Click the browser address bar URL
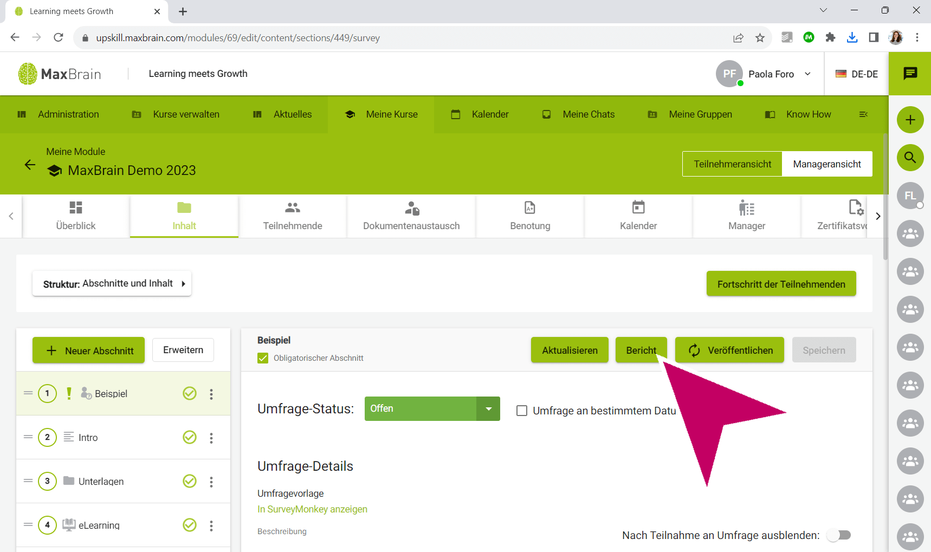This screenshot has height=552, width=931. coord(238,37)
